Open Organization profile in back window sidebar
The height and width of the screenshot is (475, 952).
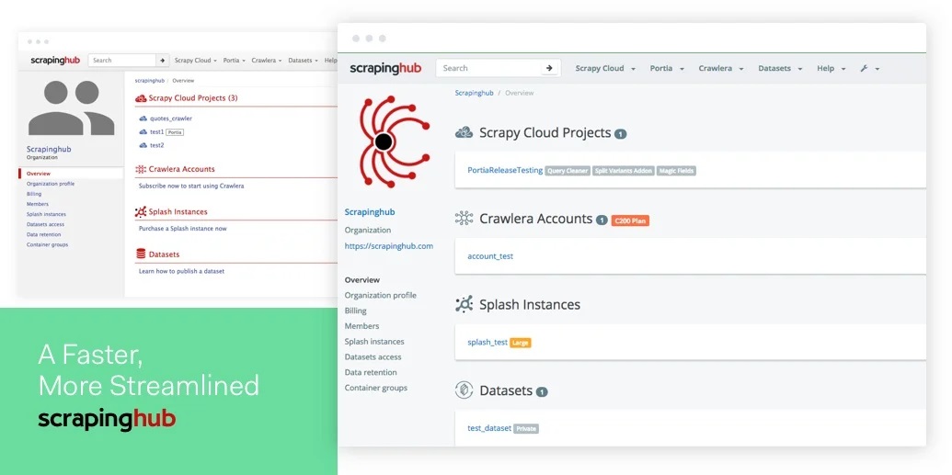coord(51,184)
